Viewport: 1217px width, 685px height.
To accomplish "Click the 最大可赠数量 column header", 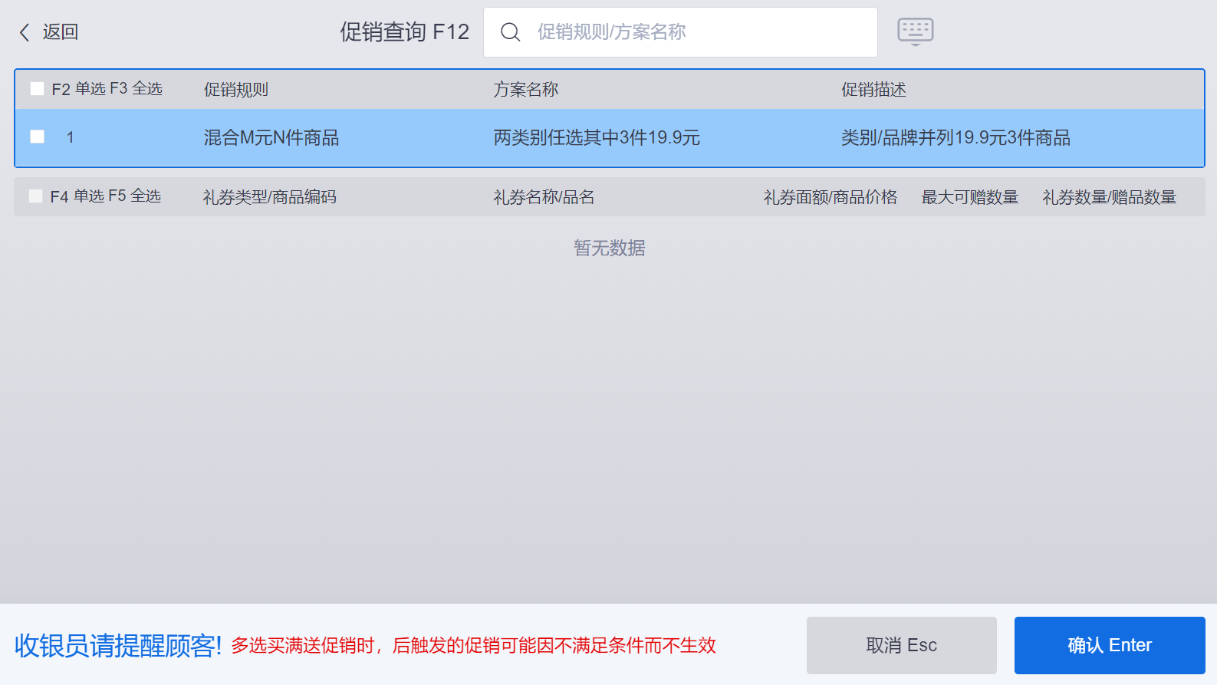I will coord(969,197).
